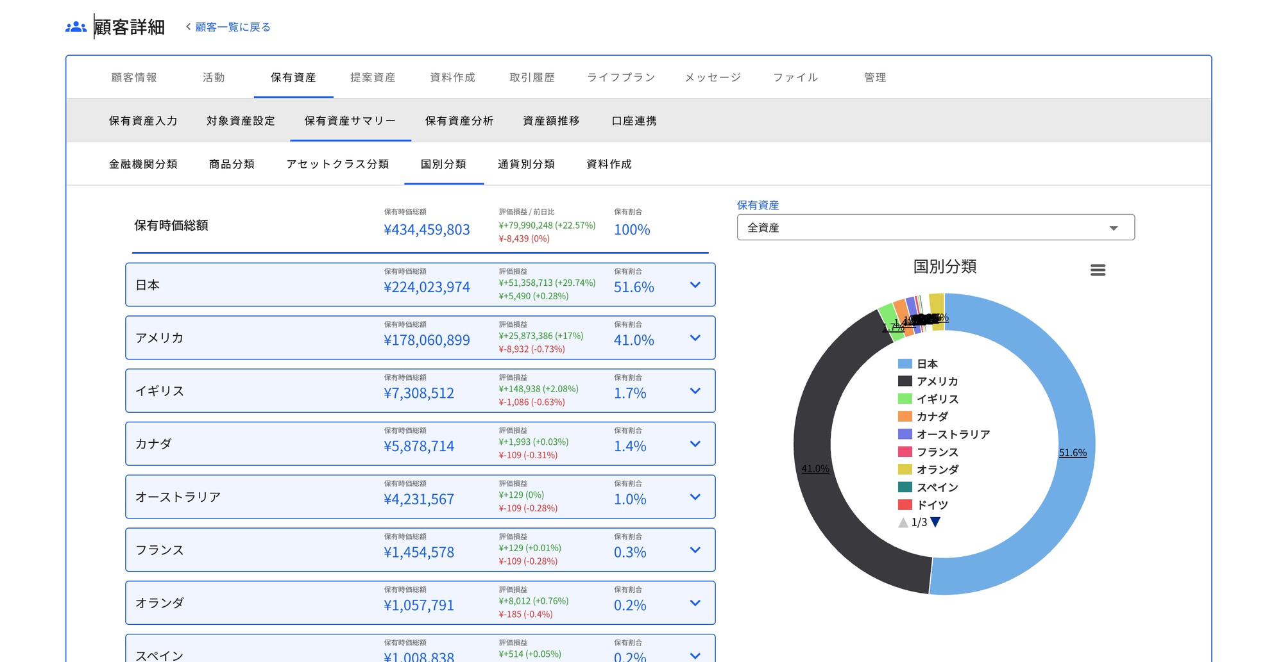This screenshot has height=662, width=1283.
Task: Expand the スペイン row chevron
Action: point(695,656)
